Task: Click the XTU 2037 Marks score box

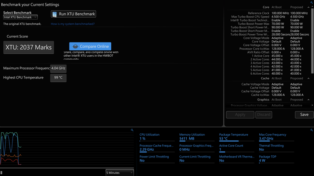Action: pos(28,47)
